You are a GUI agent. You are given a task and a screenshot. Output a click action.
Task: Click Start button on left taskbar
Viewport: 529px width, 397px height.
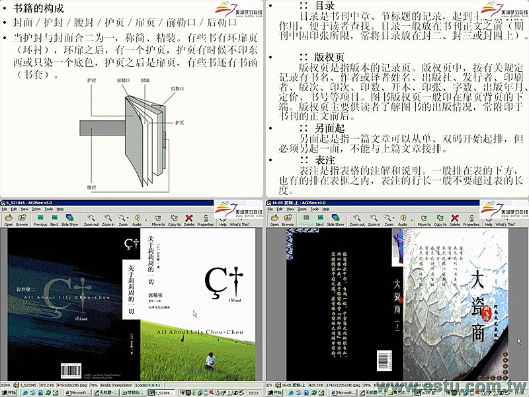coord(9,392)
